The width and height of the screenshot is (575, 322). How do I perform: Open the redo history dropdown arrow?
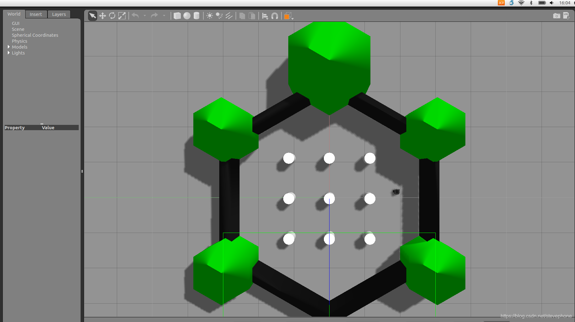[x=164, y=16]
